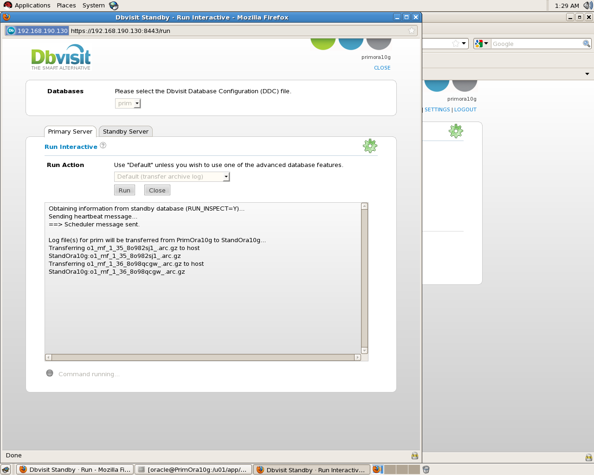Click the green gear icon in Run Interactive panel
The height and width of the screenshot is (475, 594).
370,146
